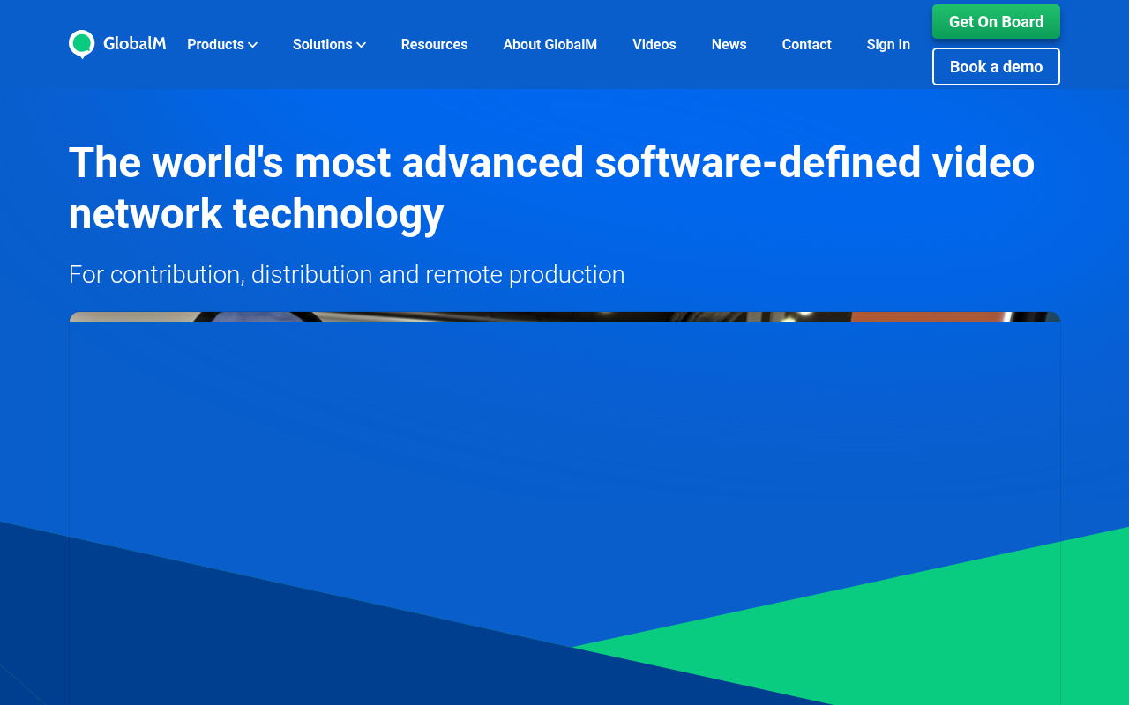Expand the Products dropdown menu

click(x=222, y=44)
